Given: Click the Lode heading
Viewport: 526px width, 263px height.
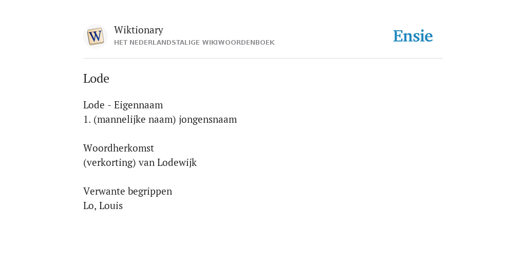Looking at the screenshot, I should tap(96, 79).
